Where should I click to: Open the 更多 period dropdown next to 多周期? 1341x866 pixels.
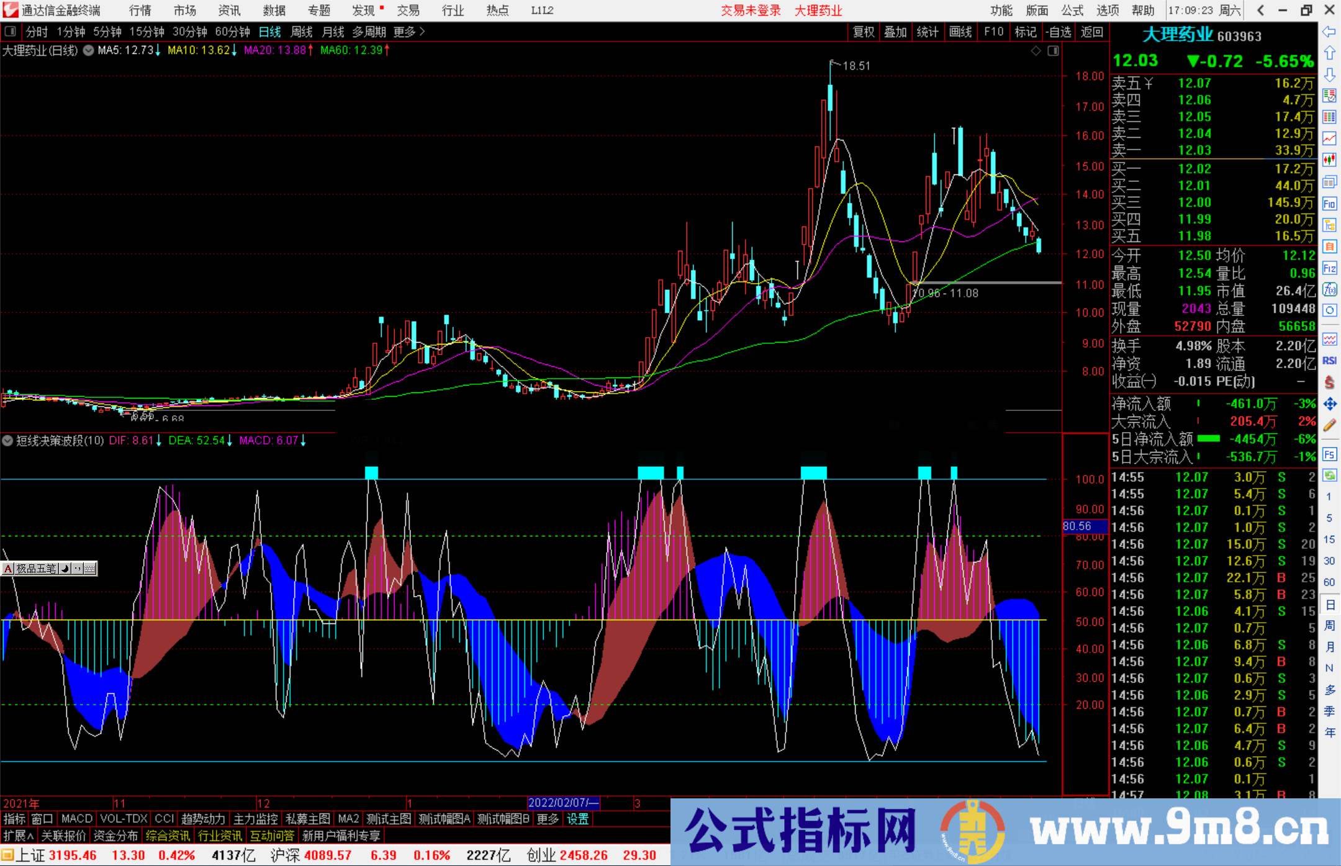404,32
